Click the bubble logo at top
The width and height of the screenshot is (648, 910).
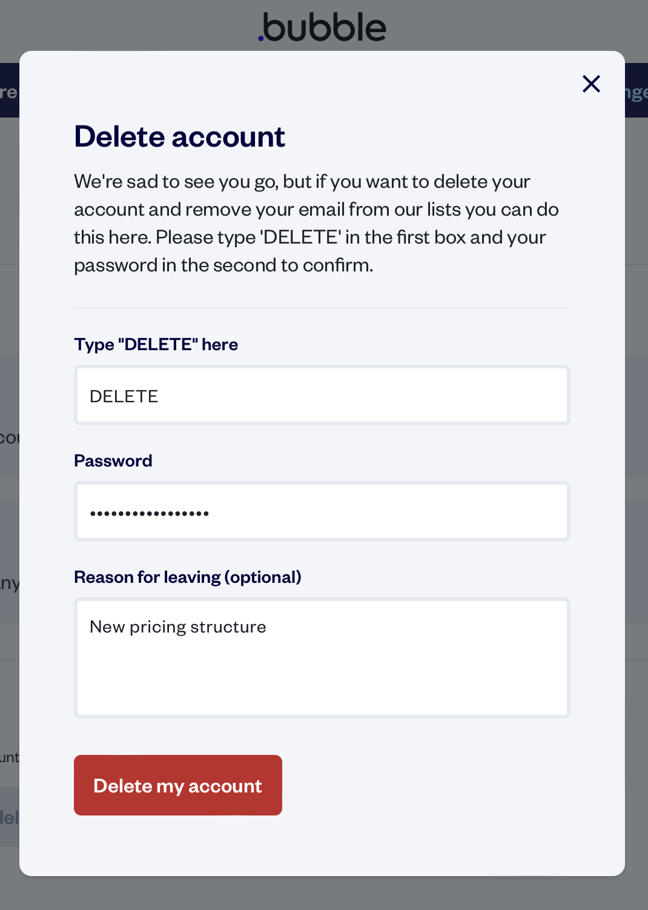(x=322, y=28)
